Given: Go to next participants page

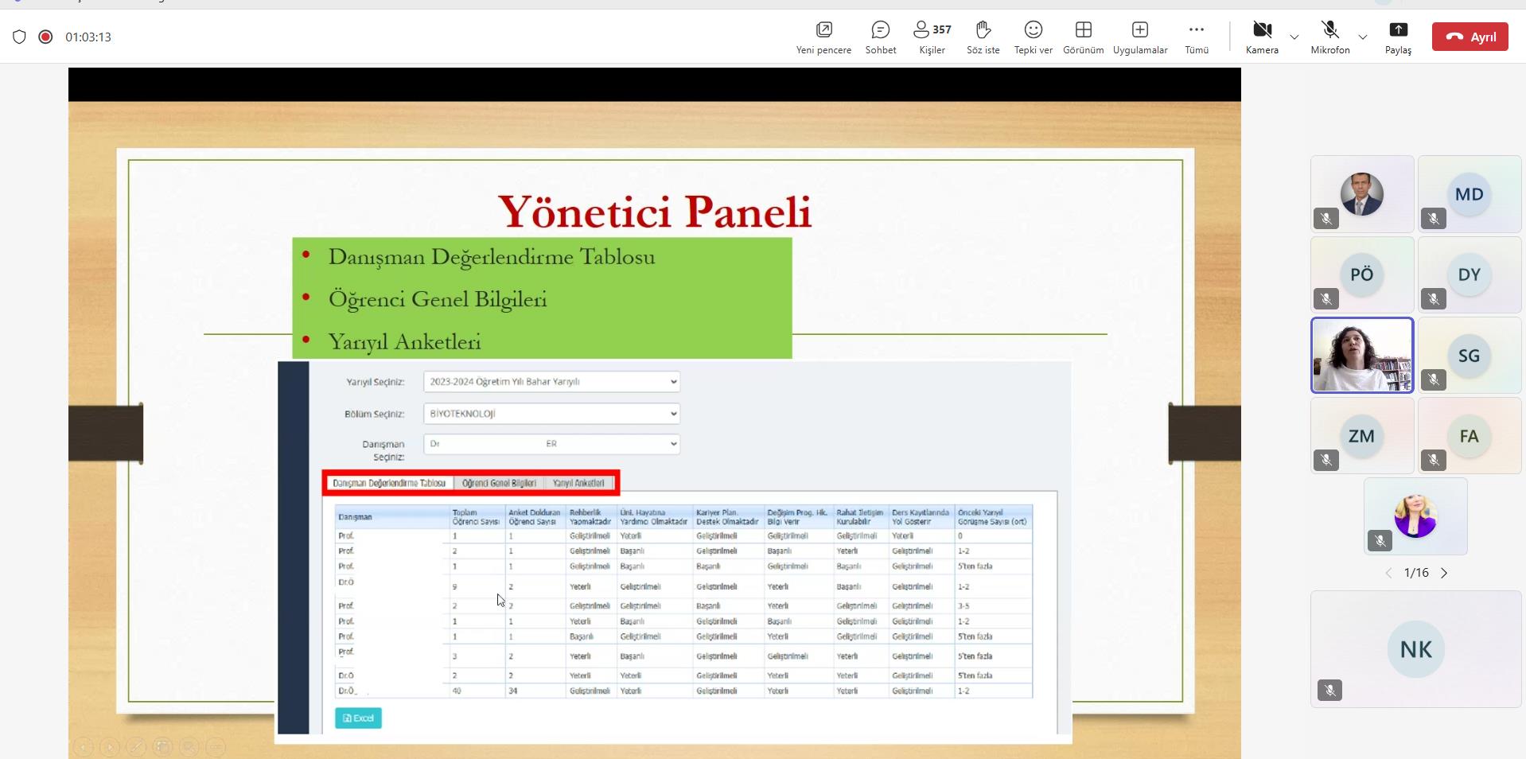Looking at the screenshot, I should coord(1444,573).
